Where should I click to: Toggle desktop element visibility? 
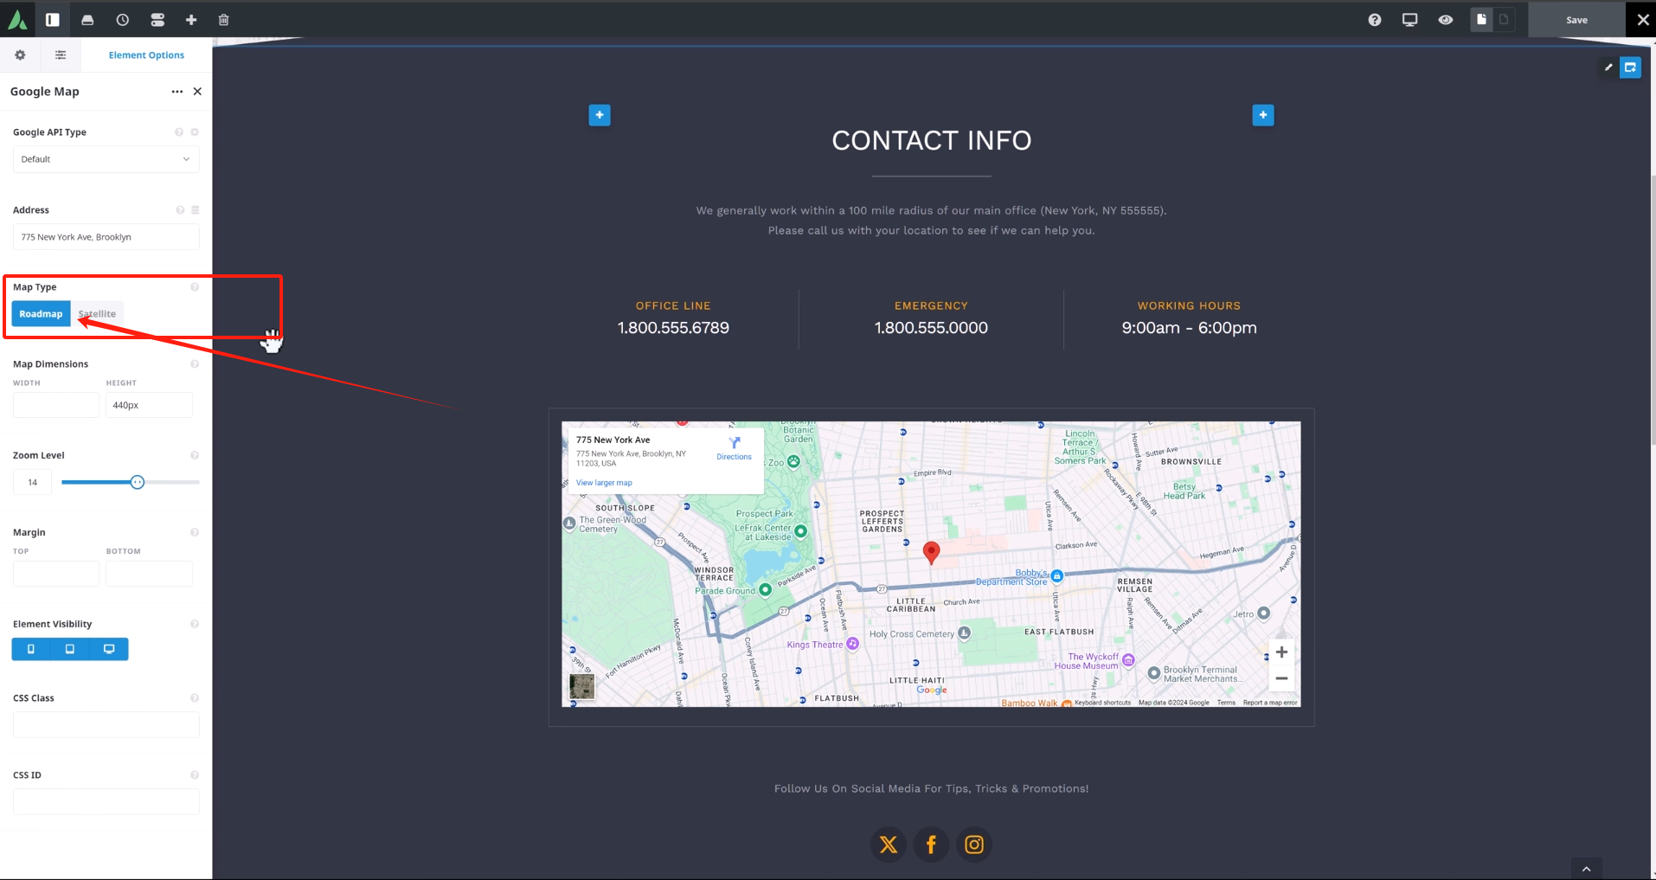109,649
